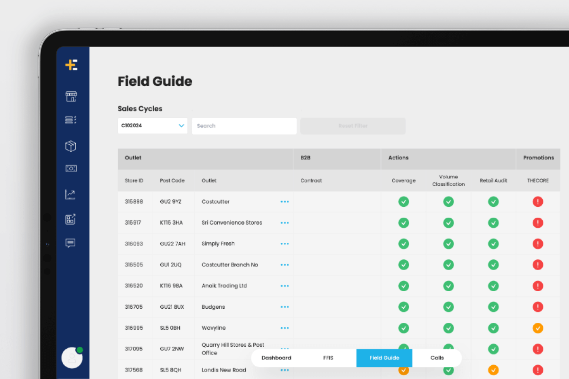Click Wavyline's orange THECORE status
Screen dimensions: 569x379
tap(538, 328)
